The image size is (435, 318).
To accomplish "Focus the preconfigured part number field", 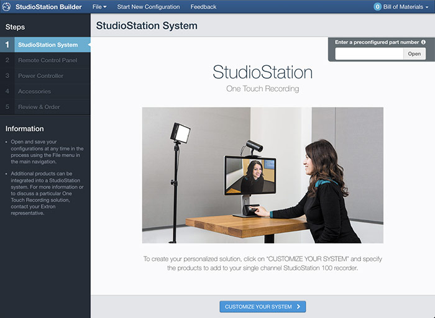I will [x=369, y=54].
